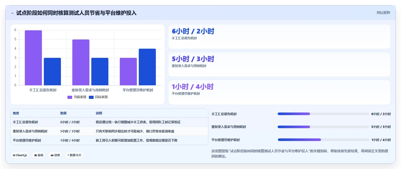401x169 pixels.
Task: Click the progress bar for 重复录入需求与用例耗时
Action: point(323,127)
